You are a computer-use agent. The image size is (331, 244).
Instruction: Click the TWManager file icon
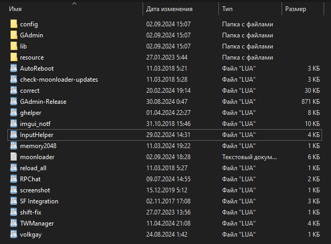pyautogui.click(x=14, y=223)
